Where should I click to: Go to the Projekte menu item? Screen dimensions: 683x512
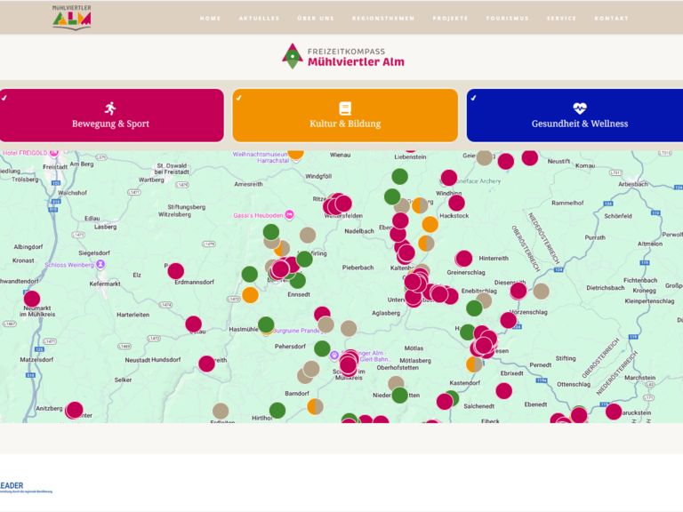[450, 19]
